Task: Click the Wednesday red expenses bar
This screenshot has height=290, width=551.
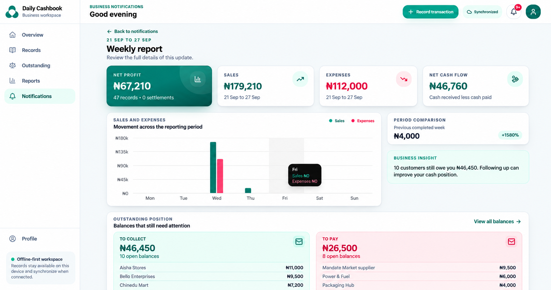Action: (x=220, y=176)
